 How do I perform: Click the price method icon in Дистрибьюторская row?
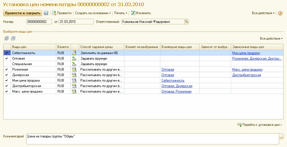[x=74, y=86]
